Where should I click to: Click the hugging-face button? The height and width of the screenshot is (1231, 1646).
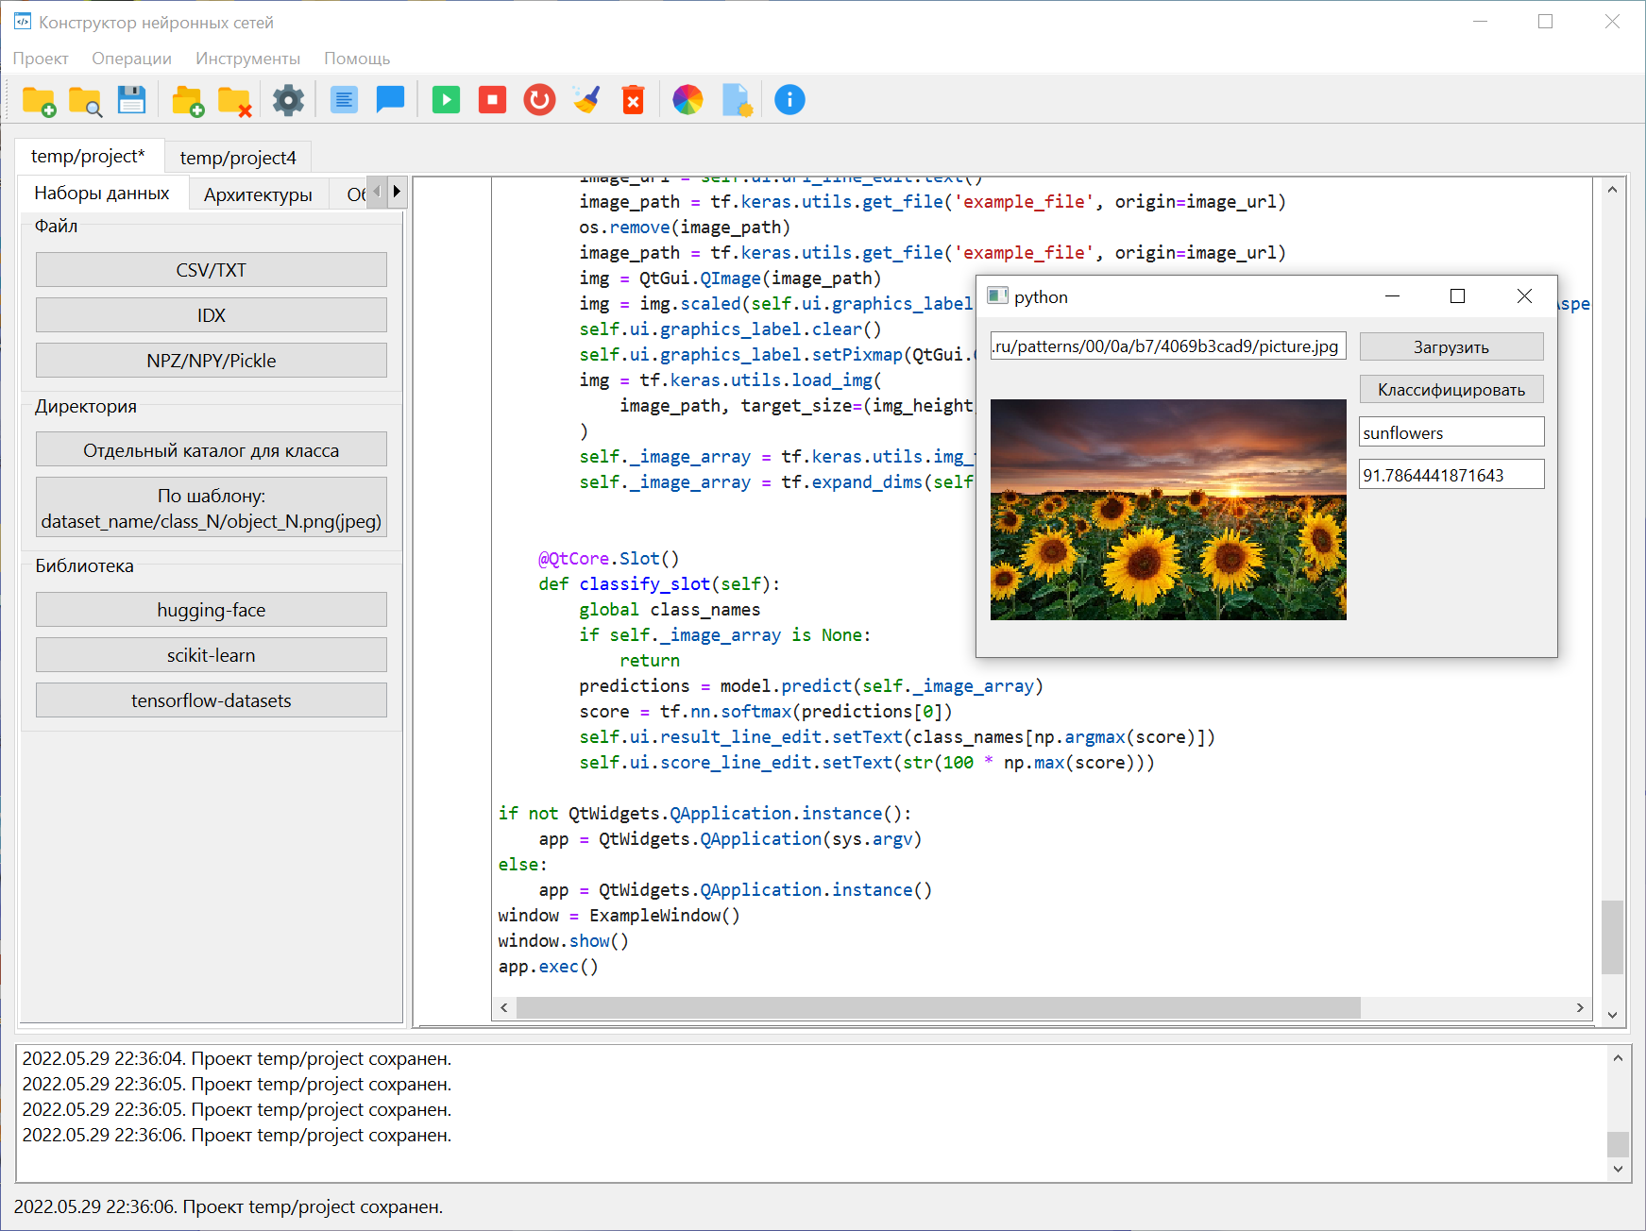pos(212,610)
